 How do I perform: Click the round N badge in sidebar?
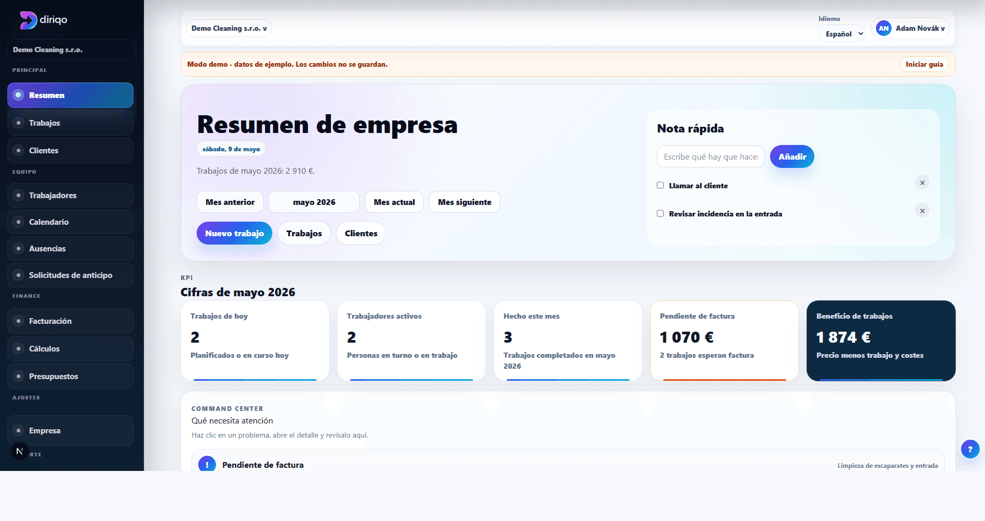19,451
